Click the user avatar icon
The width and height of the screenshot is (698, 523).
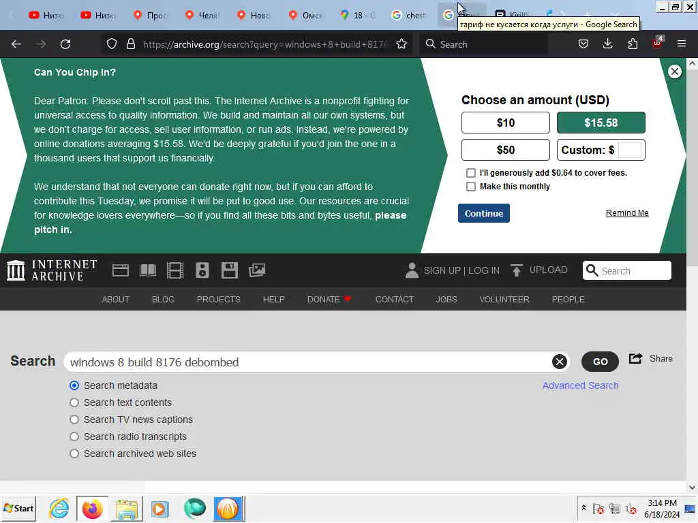pyautogui.click(x=412, y=270)
